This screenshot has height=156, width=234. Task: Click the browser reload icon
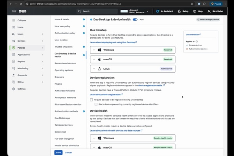coord(21,4)
